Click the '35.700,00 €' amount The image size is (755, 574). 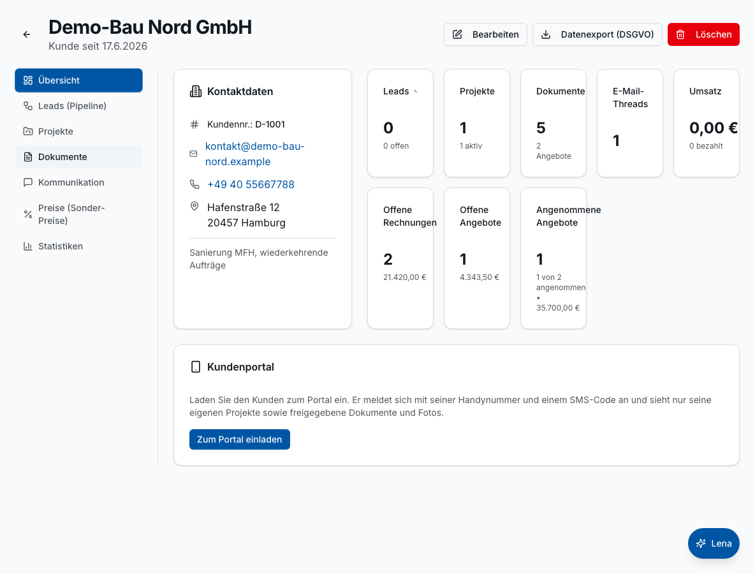(x=558, y=307)
